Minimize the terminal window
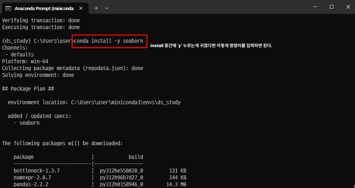355x188 pixels. [x=315, y=7]
